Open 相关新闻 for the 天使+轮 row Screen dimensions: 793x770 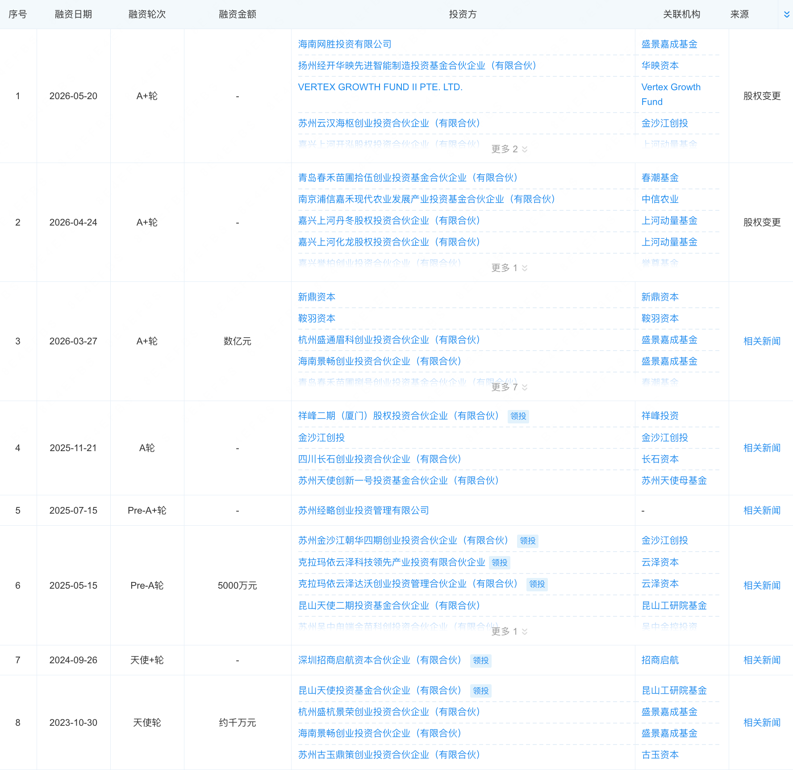pos(762,660)
